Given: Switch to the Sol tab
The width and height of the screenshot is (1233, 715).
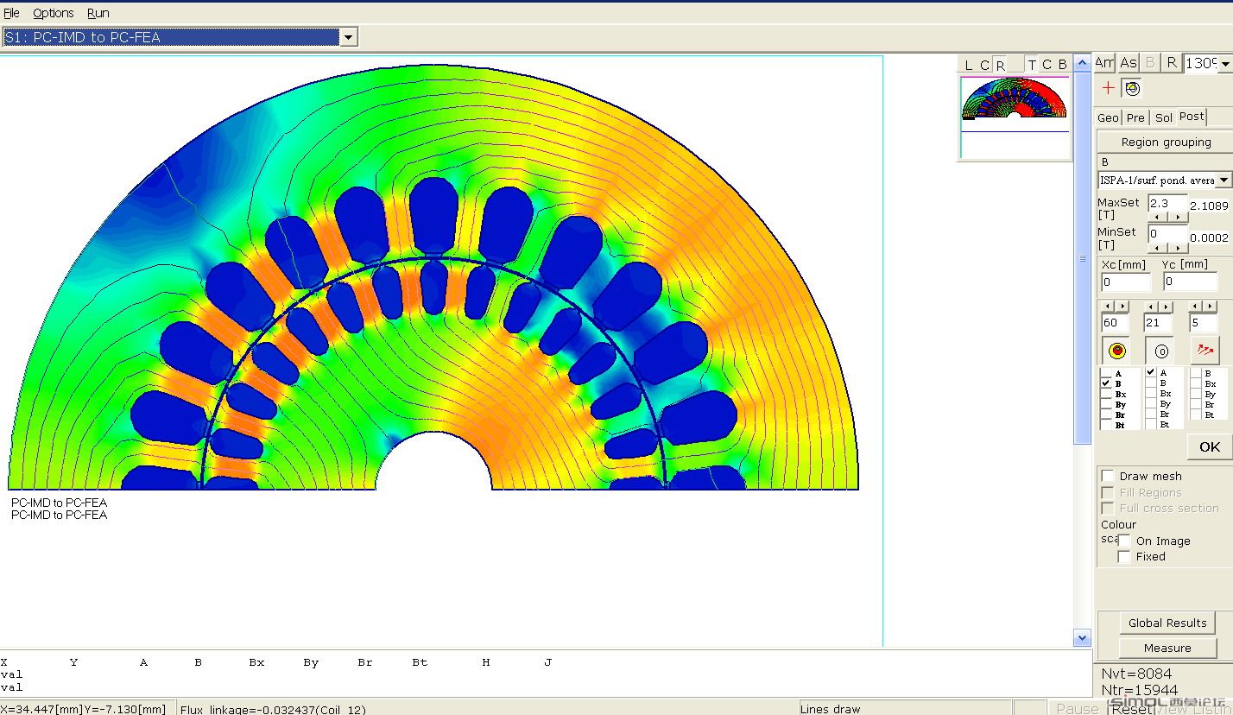Looking at the screenshot, I should coord(1164,117).
